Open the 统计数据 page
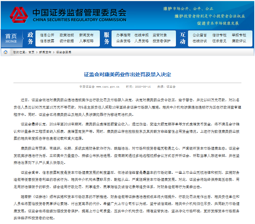 point(67,41)
